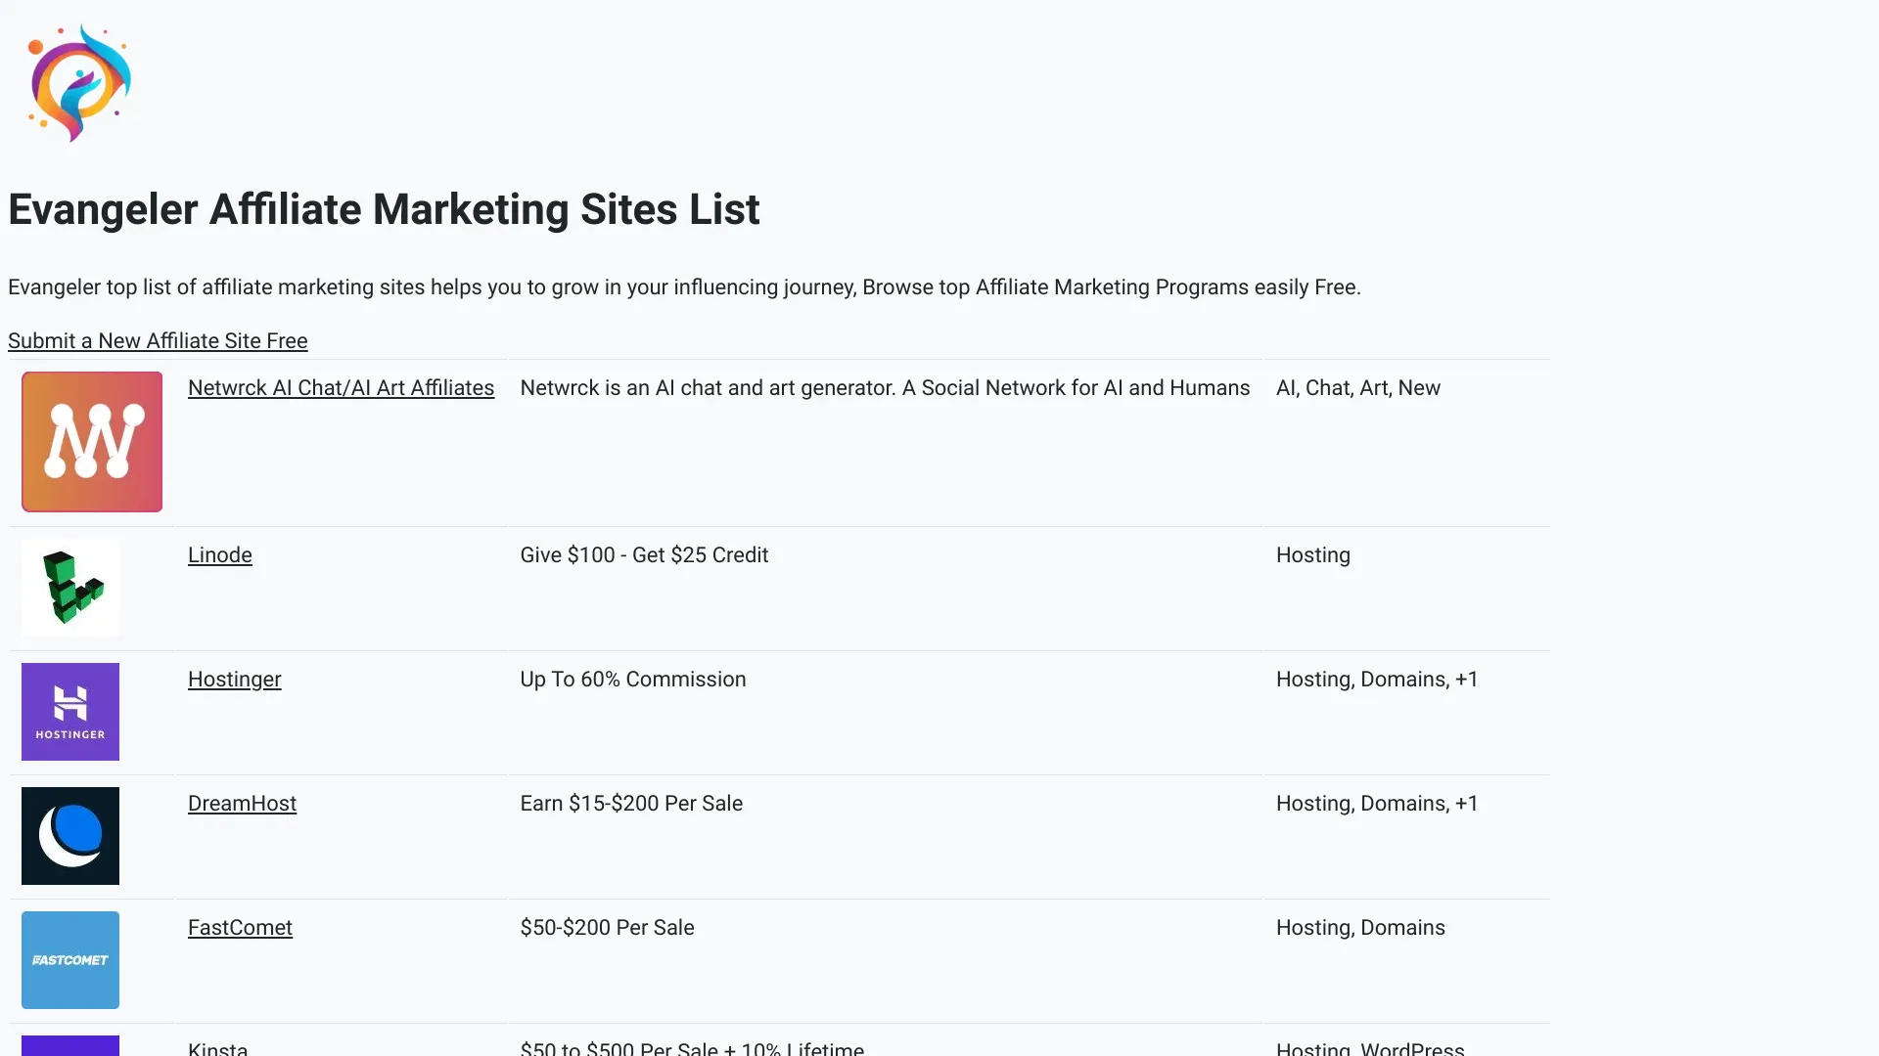Click the Kinsta purple logo icon

[x=69, y=1045]
